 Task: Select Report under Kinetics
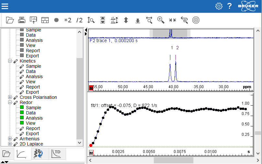click(33, 87)
